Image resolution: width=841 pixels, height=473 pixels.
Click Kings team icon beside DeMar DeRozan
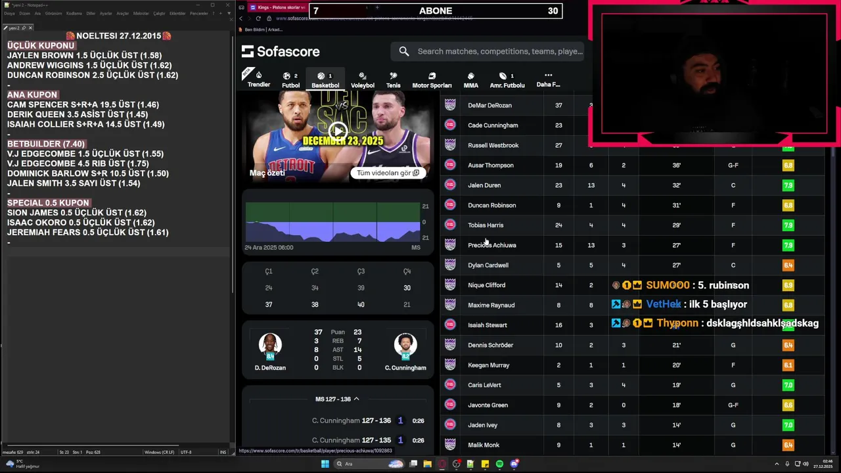[450, 105]
